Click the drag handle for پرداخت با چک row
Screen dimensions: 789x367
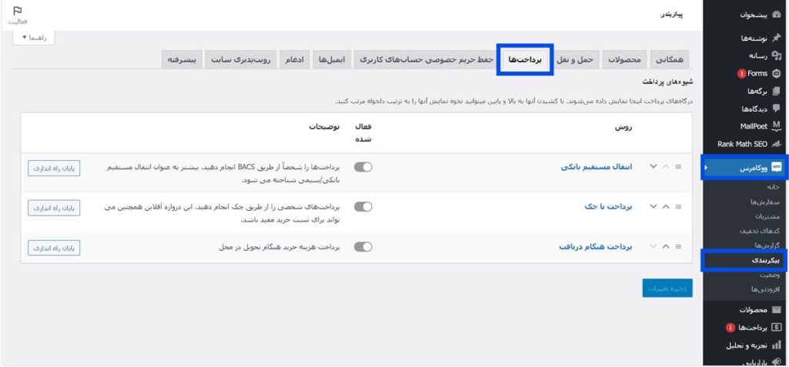tap(678, 207)
